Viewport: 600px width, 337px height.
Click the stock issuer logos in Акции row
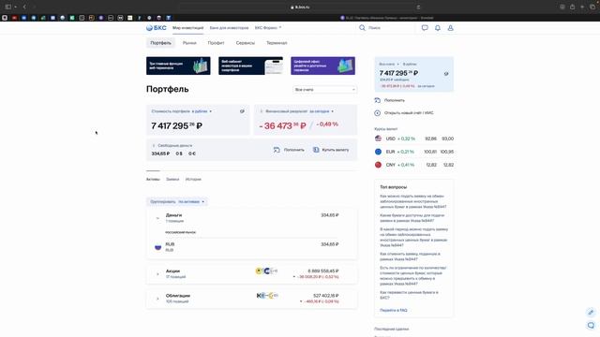(x=266, y=271)
